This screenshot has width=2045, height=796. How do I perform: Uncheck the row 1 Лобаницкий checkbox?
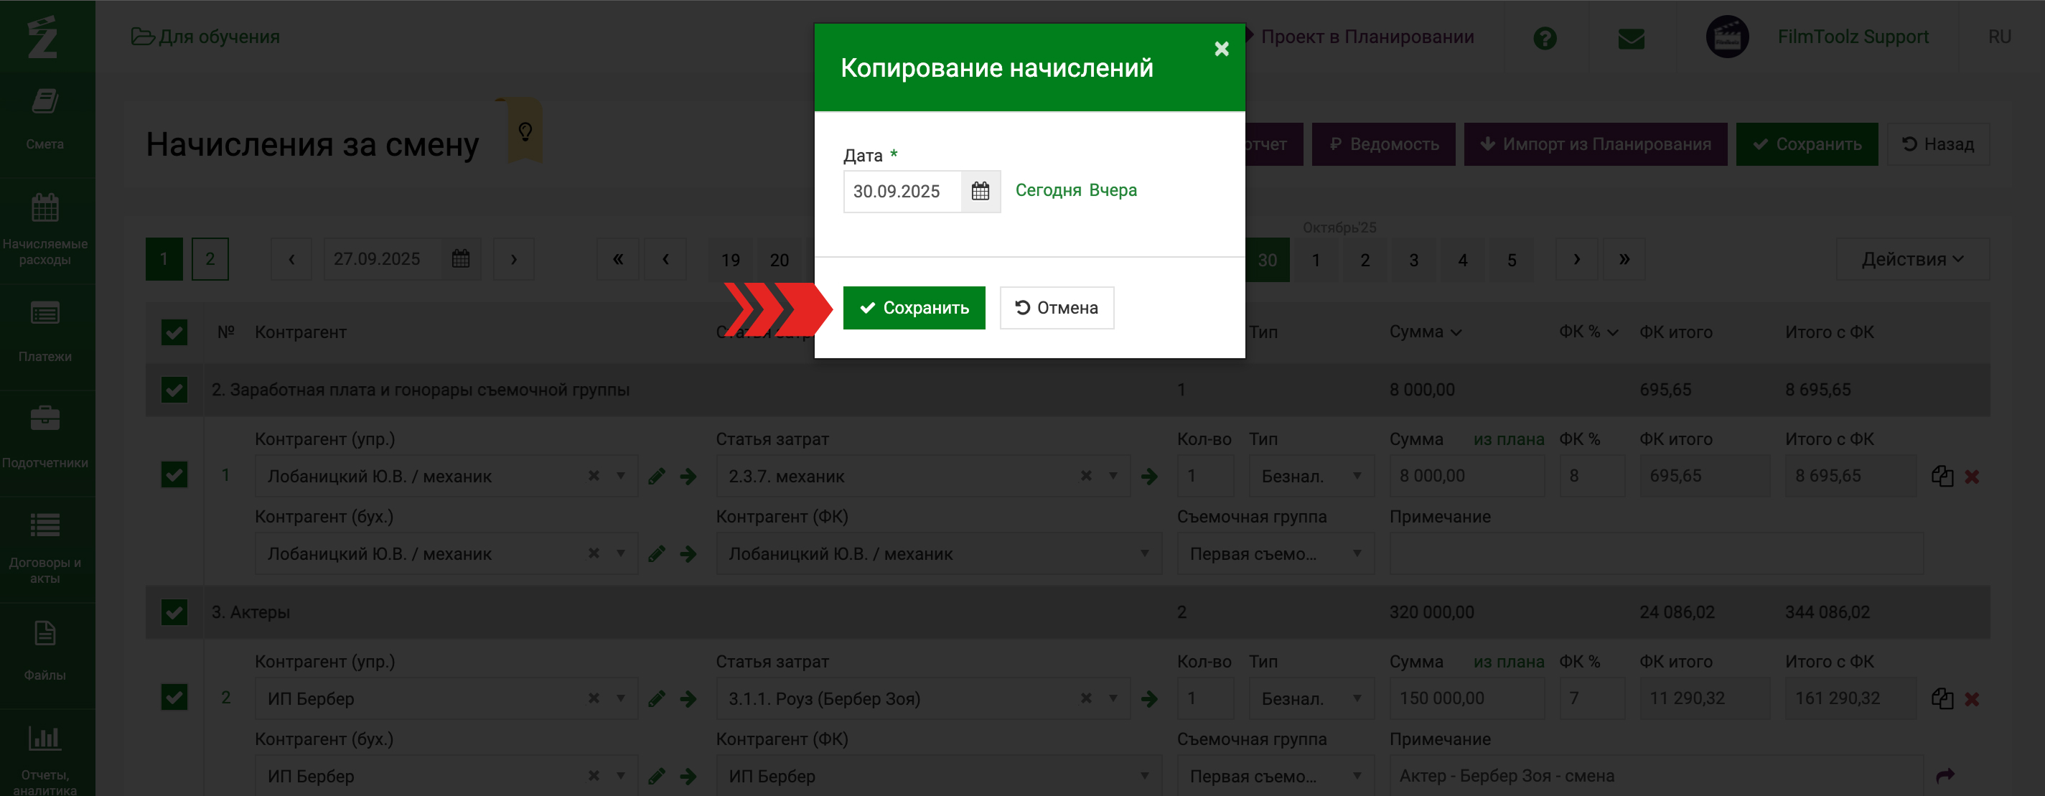tap(174, 475)
